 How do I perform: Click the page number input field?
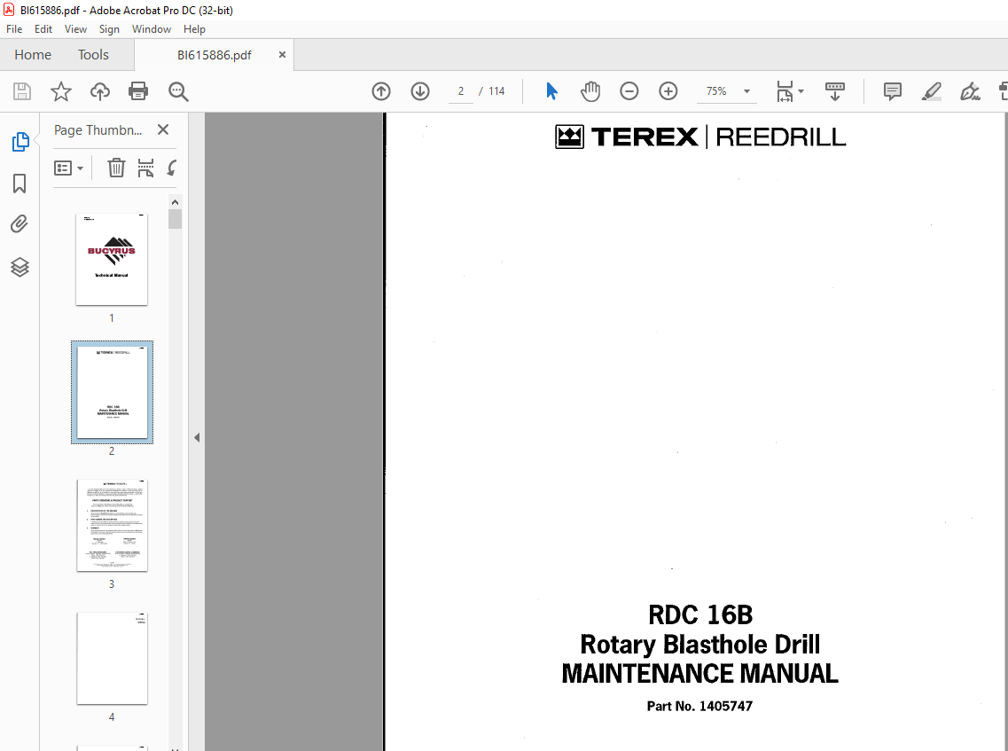[x=460, y=91]
